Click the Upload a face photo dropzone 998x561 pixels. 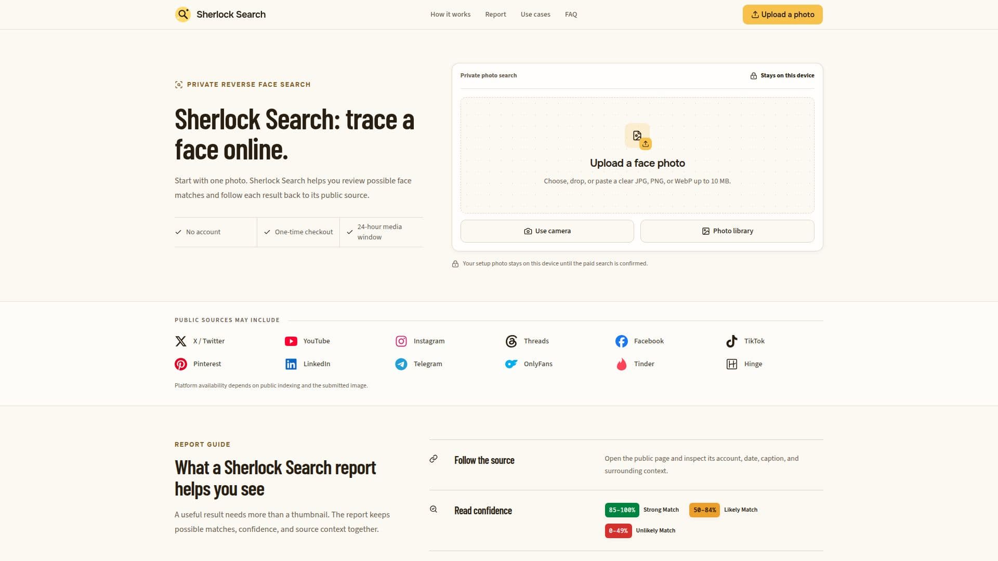tap(637, 155)
